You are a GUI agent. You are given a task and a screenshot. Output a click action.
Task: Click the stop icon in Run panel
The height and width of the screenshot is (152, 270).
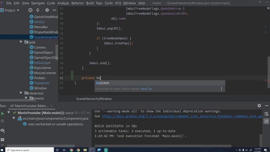[3, 121]
